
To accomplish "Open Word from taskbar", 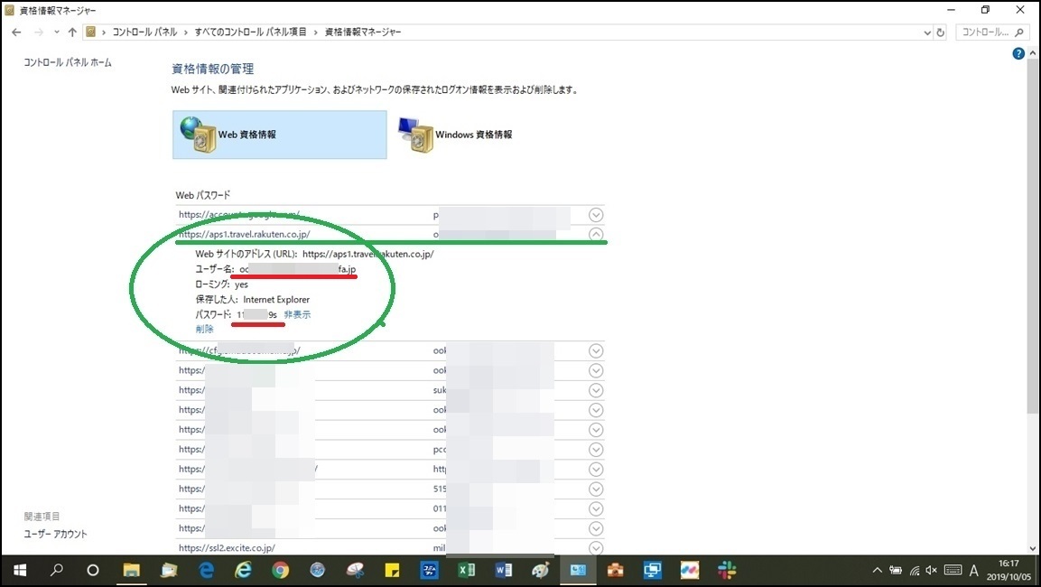I will pyautogui.click(x=503, y=571).
